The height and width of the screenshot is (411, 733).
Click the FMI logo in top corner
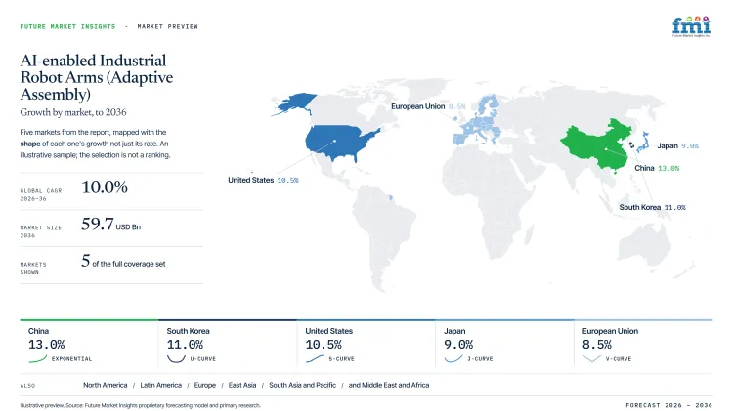[691, 26]
